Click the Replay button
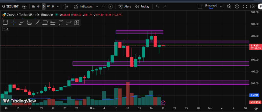Screen dimensions: 262x112 pyautogui.click(x=142, y=6)
